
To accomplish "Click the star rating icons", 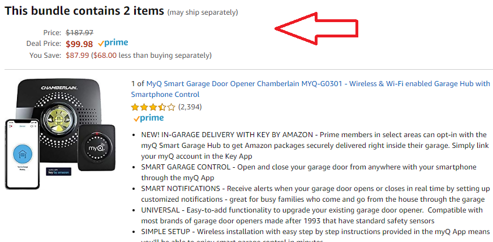I will tap(153, 107).
